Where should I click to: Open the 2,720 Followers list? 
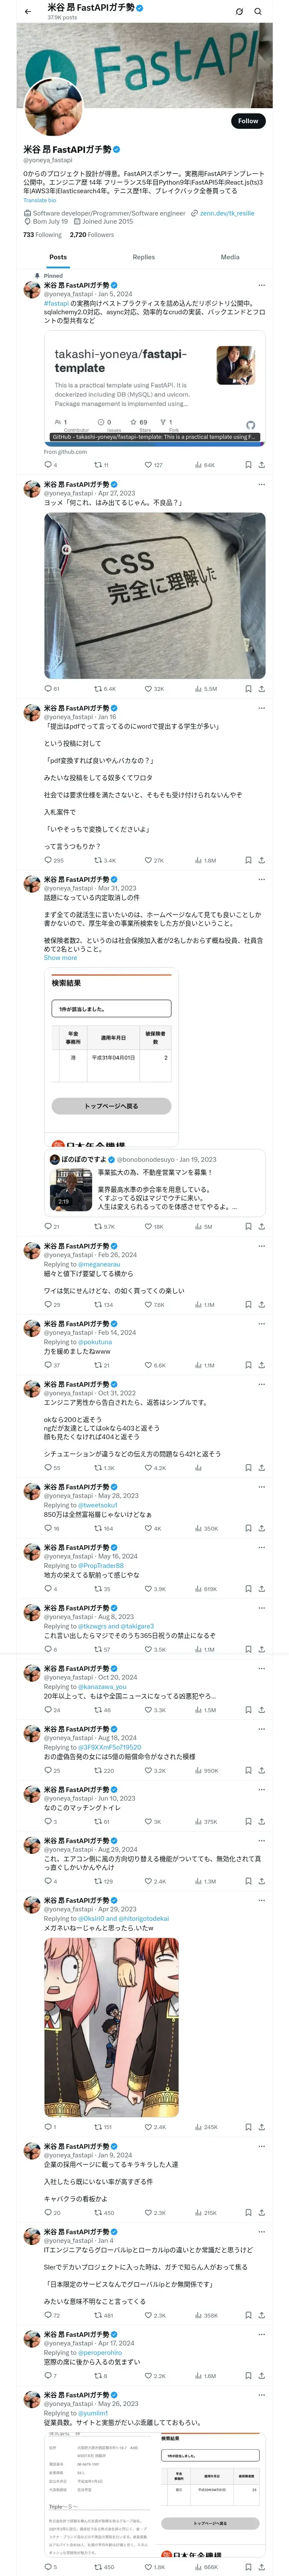(x=92, y=235)
